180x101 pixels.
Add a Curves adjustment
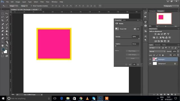(162, 34)
